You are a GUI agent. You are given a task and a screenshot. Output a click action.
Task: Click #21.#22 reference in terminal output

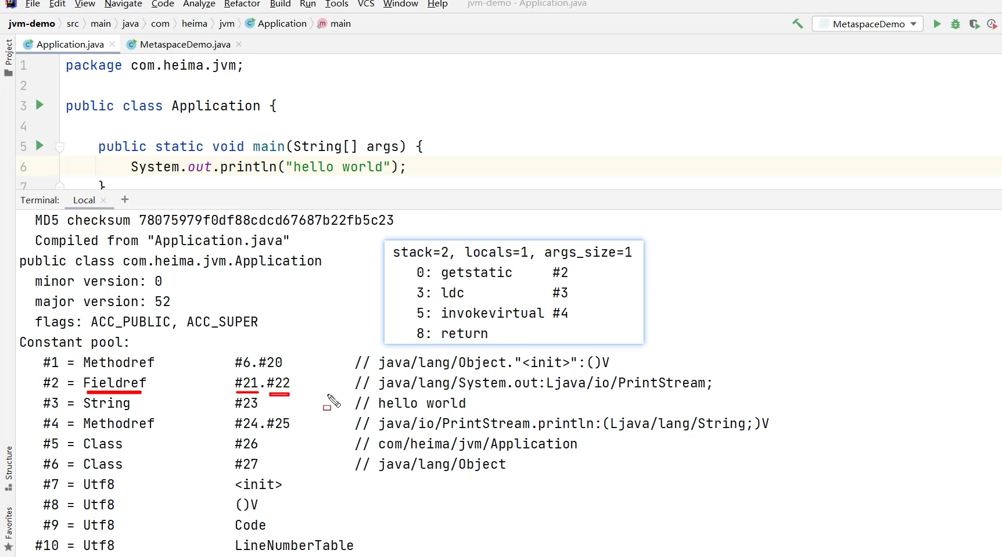coord(262,383)
